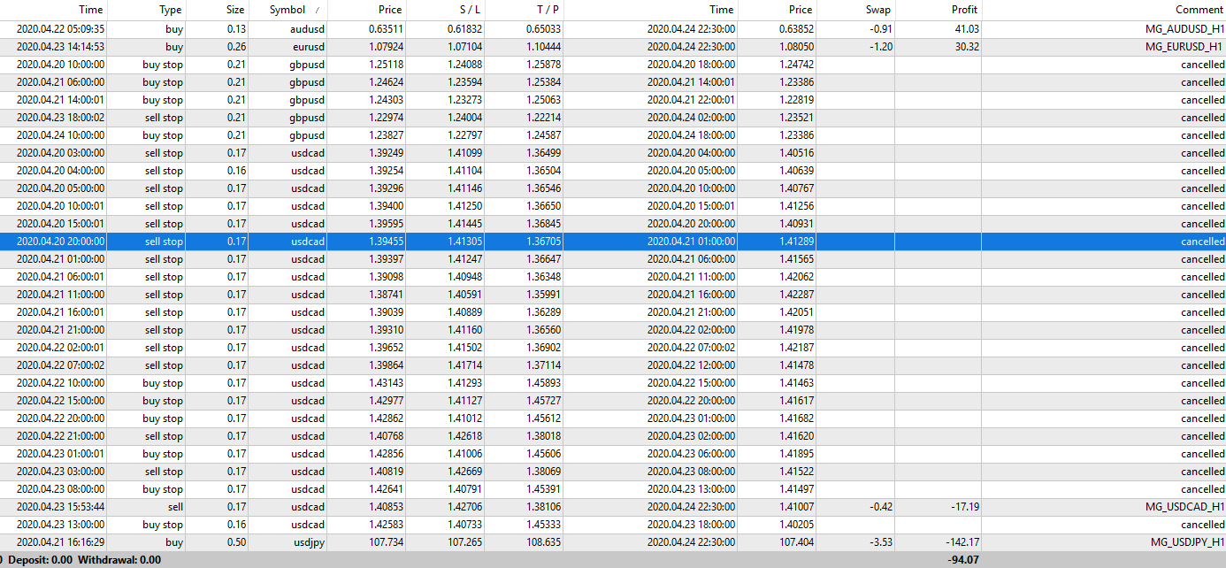Click the close price 1.40516
The height and width of the screenshot is (568, 1226).
click(x=797, y=153)
